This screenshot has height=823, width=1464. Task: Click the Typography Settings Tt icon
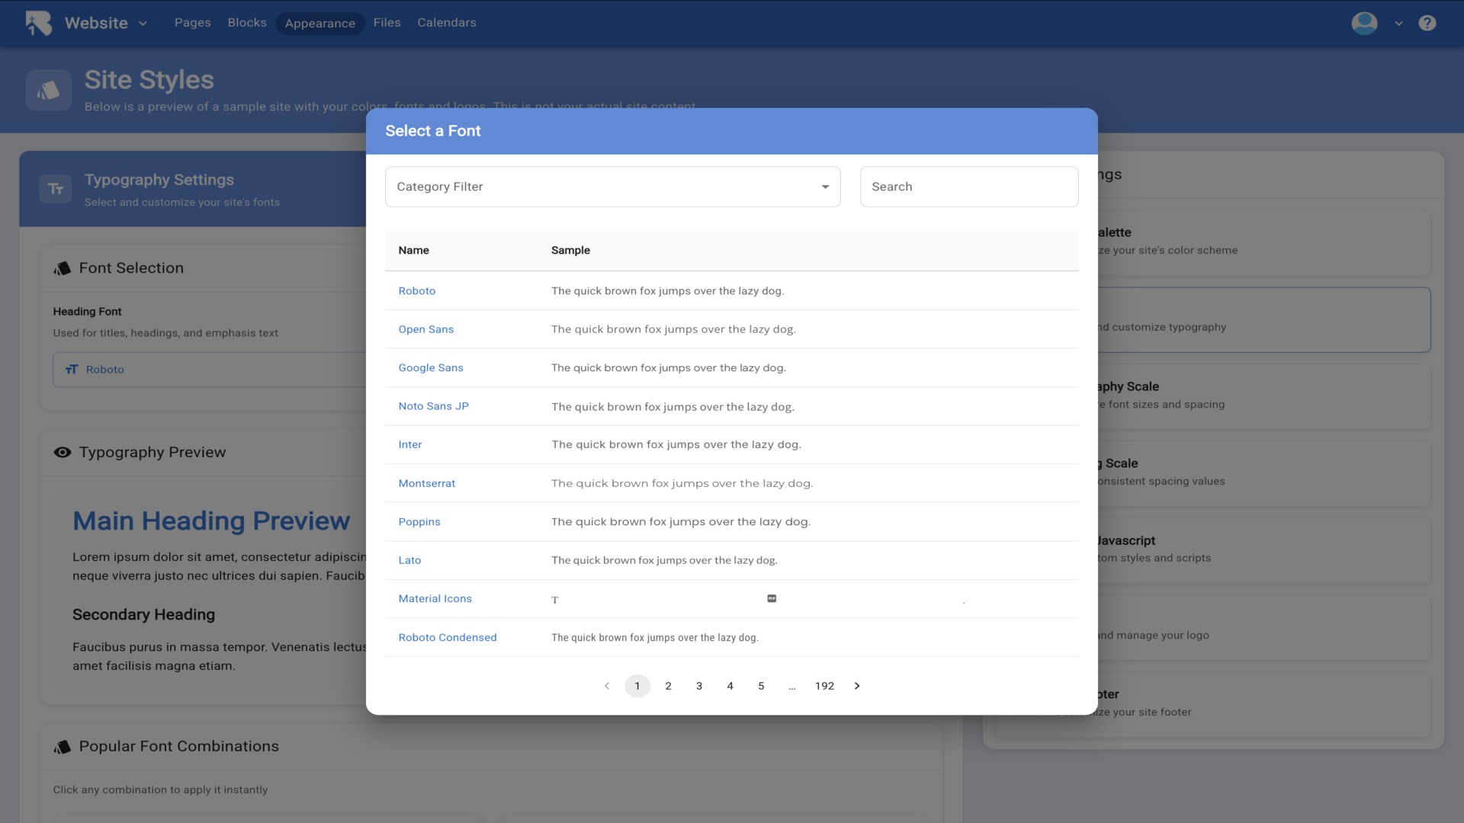tap(56, 188)
